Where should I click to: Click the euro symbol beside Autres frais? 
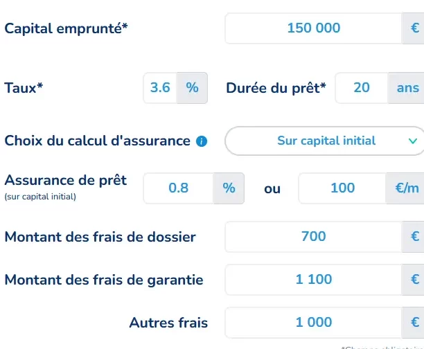point(414,323)
